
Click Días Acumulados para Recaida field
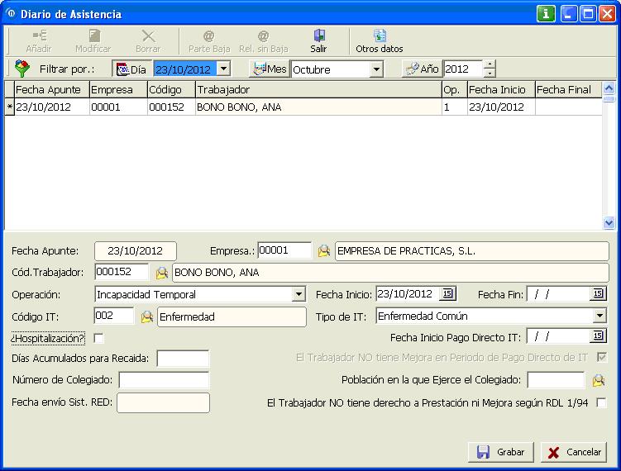[x=183, y=359]
